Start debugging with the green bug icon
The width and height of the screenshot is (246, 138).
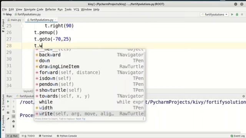click(237, 15)
